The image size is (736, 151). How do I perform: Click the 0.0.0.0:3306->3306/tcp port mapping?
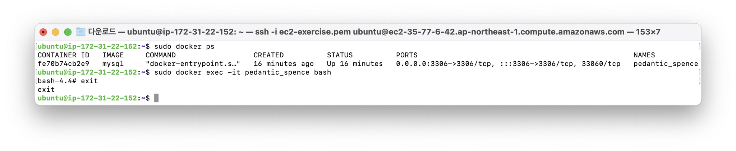[x=443, y=64]
